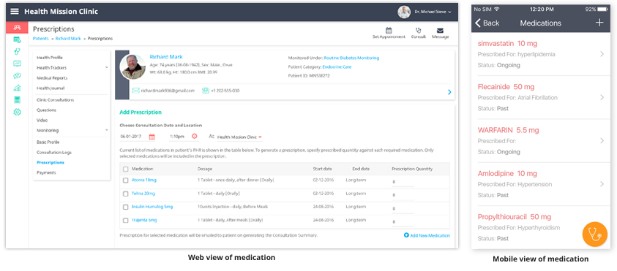The image size is (617, 271).
Task: Select Prescriptions in the patient menu
Action: coord(51,163)
